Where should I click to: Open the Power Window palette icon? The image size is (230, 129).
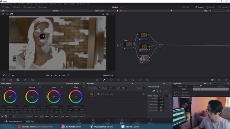click(x=111, y=80)
